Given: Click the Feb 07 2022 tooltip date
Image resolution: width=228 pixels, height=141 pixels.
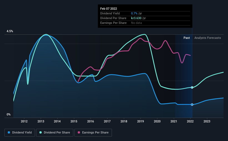Looking at the screenshot, I should (x=109, y=9).
